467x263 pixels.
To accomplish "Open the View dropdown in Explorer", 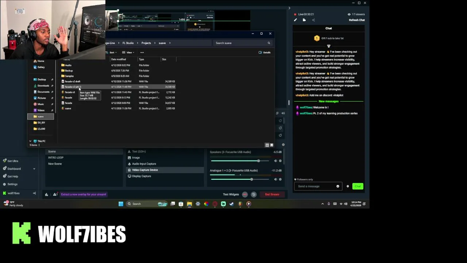I will coord(128,52).
